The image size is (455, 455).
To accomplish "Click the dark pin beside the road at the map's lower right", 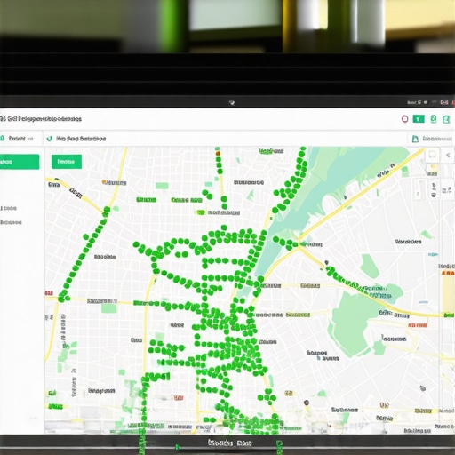I will pyautogui.click(x=423, y=387).
